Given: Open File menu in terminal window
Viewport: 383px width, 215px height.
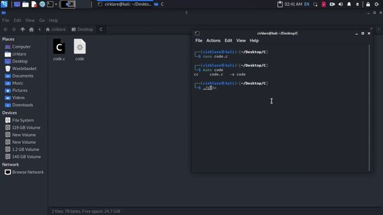Looking at the screenshot, I should [199, 41].
